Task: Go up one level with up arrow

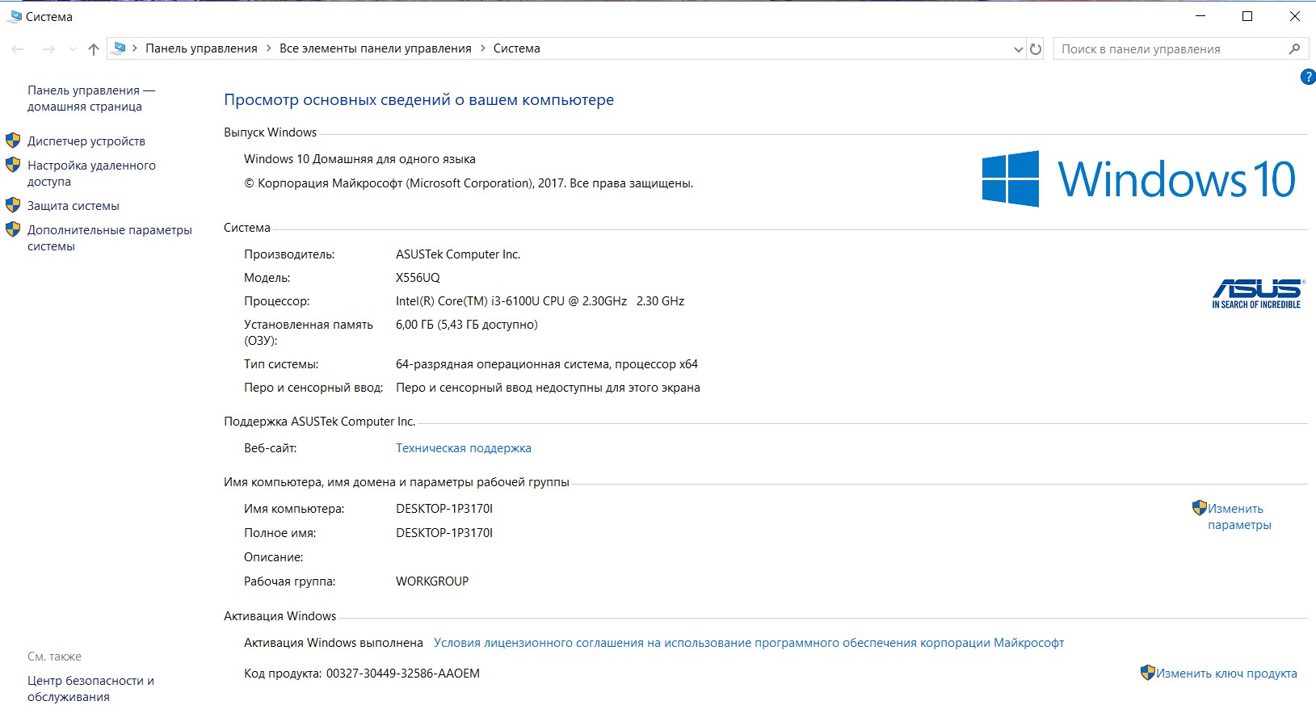Action: pyautogui.click(x=94, y=49)
